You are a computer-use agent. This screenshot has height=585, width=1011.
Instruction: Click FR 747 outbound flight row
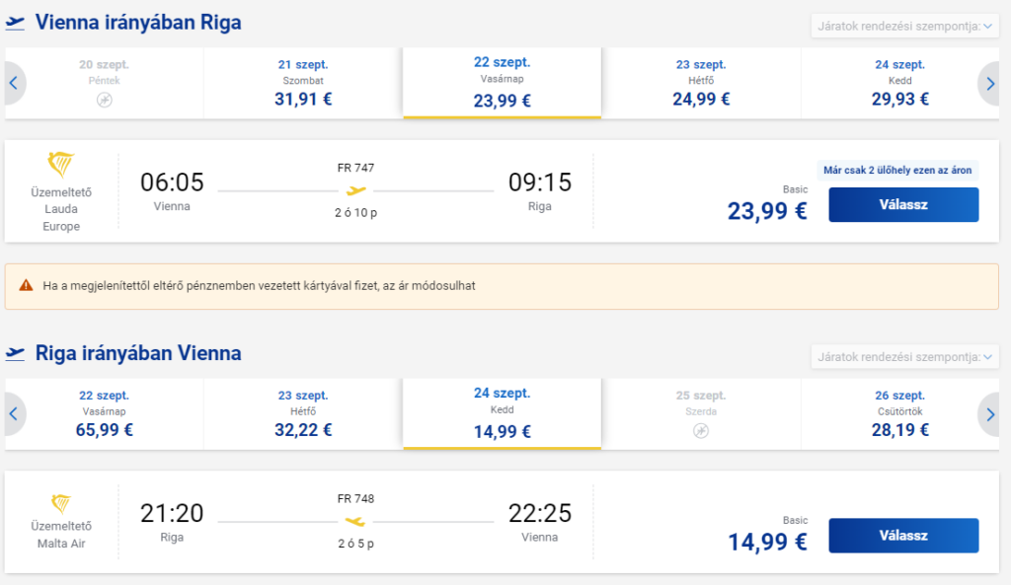click(x=502, y=191)
